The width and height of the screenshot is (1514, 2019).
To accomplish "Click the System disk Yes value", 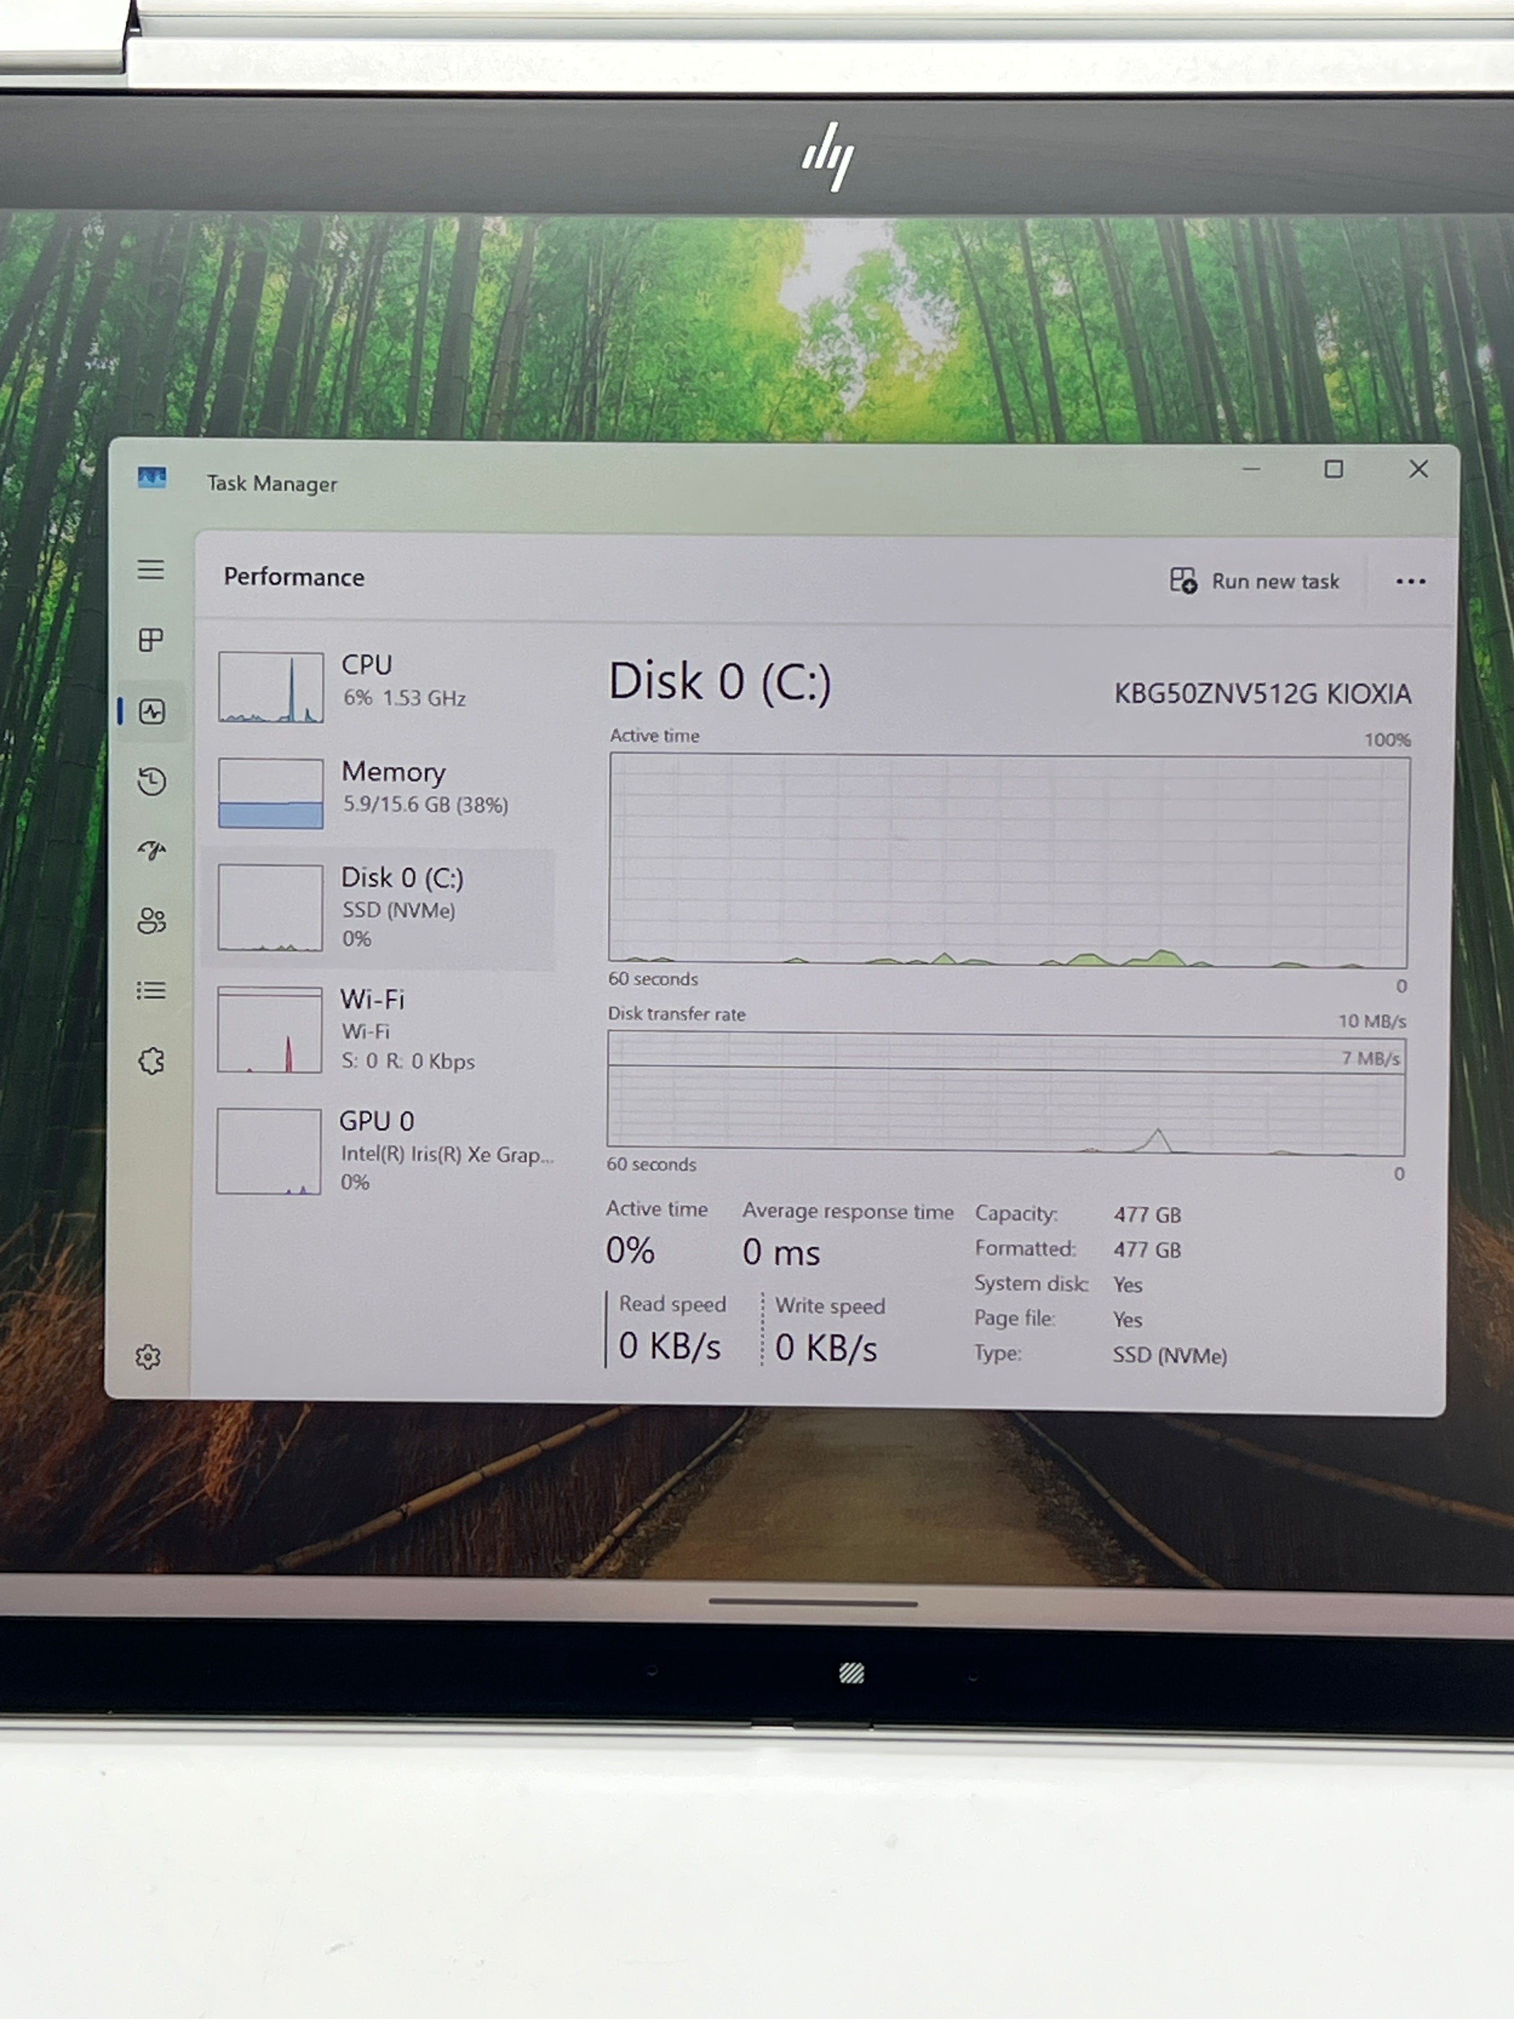I will pyautogui.click(x=1128, y=1285).
